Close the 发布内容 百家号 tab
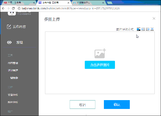This screenshot has height=116, width=161. click(x=68, y=3)
